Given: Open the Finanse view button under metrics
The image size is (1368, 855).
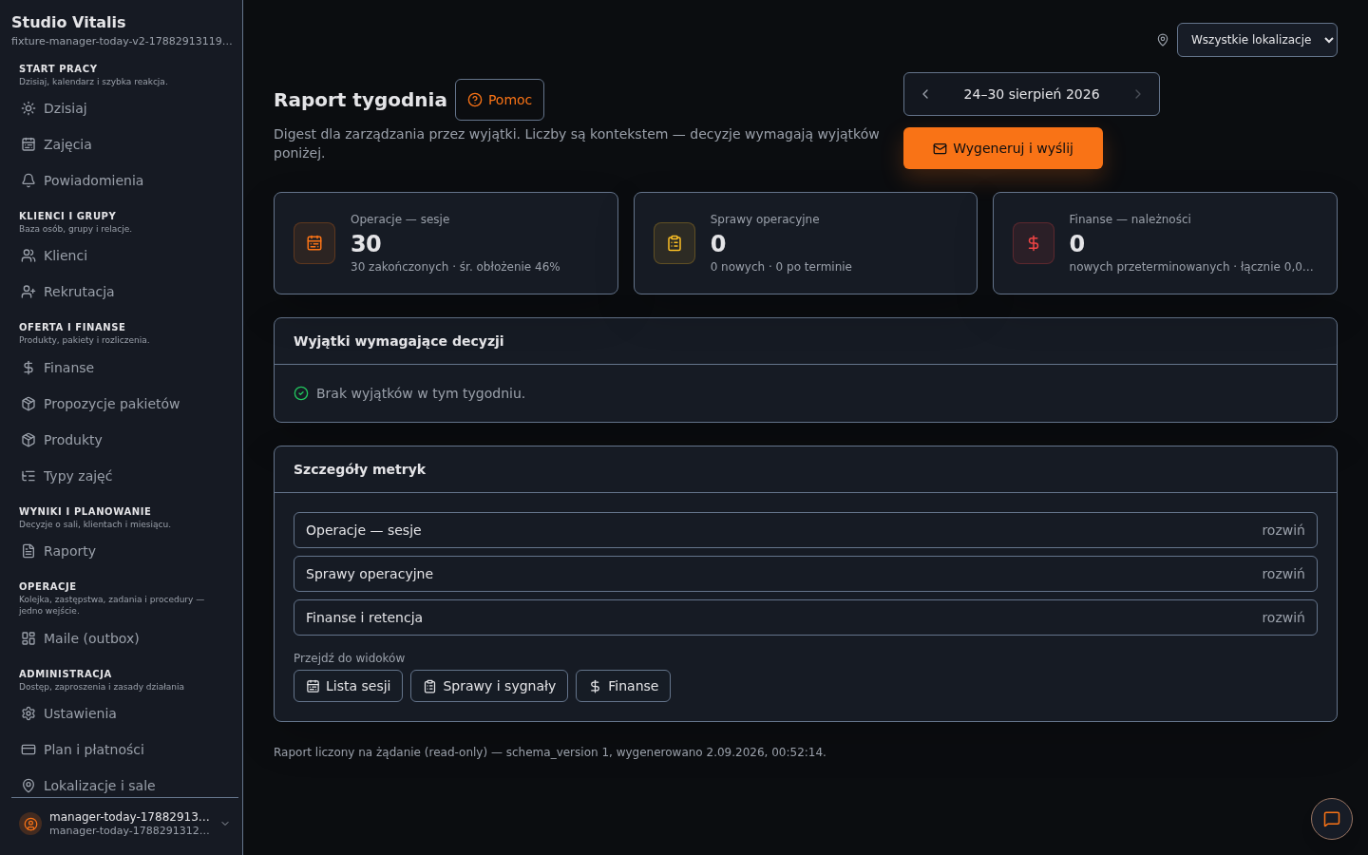Looking at the screenshot, I should [x=623, y=686].
